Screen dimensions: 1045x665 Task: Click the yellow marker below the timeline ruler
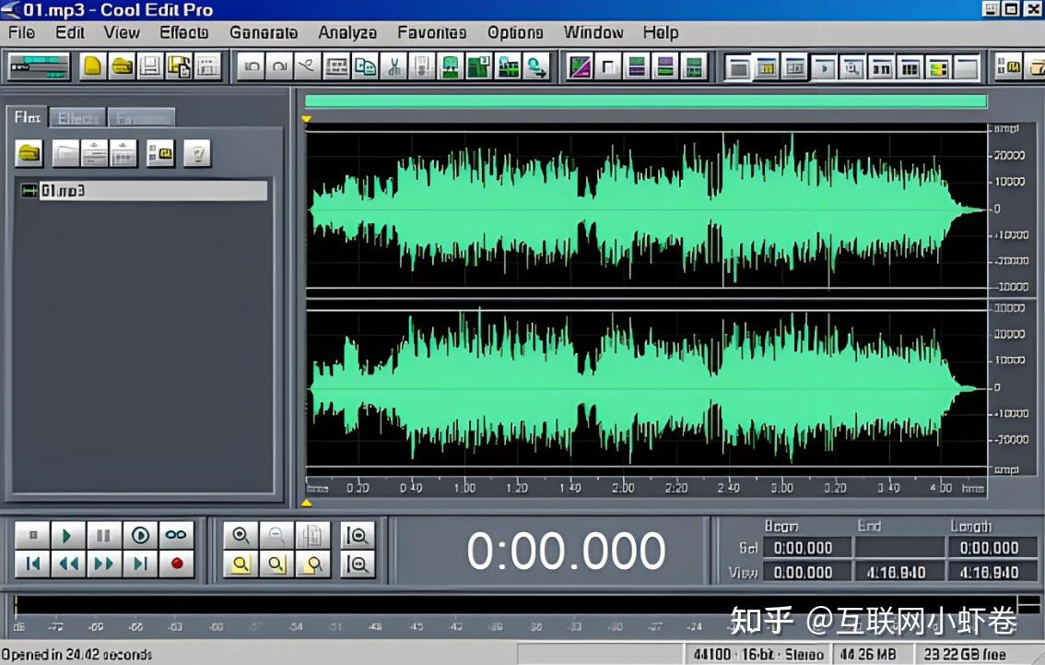click(x=305, y=502)
